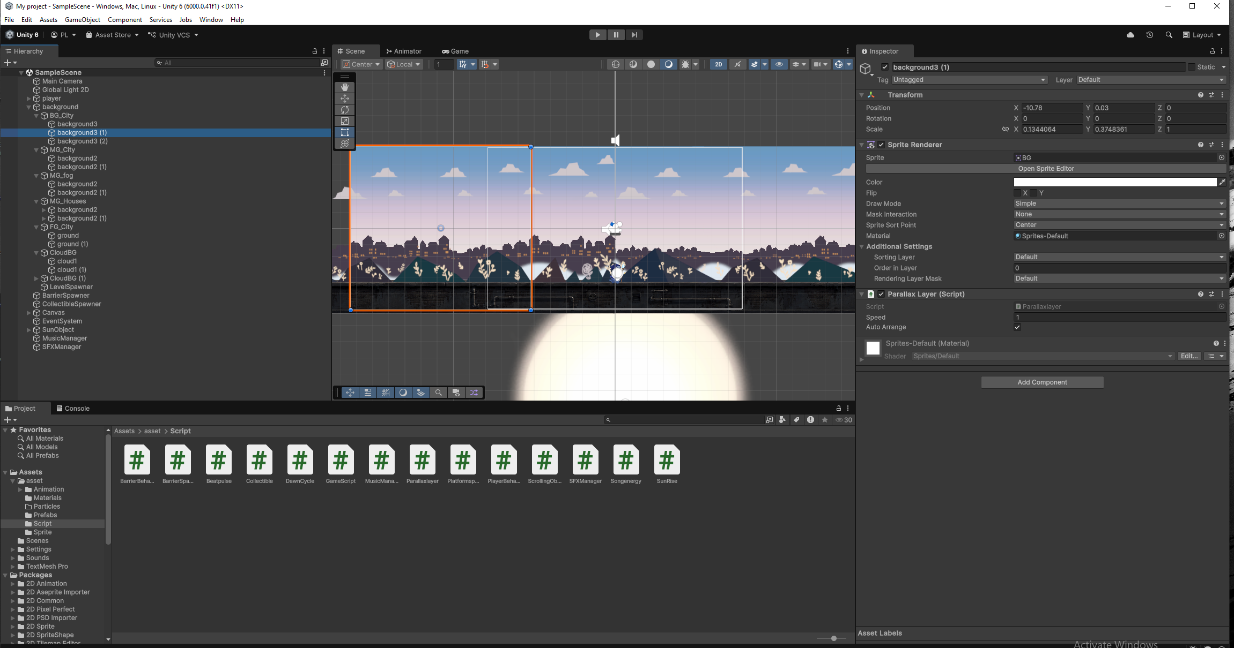Expand the player hierarchy item
Image resolution: width=1234 pixels, height=648 pixels.
pyautogui.click(x=29, y=99)
